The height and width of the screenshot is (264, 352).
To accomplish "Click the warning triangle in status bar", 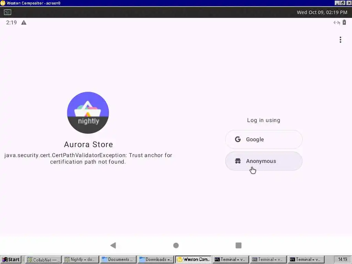I will [x=24, y=22].
